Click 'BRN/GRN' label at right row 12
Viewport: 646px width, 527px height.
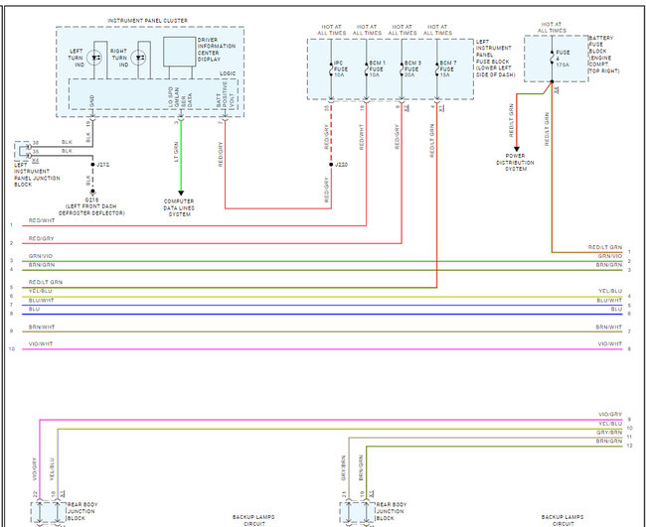point(609,441)
